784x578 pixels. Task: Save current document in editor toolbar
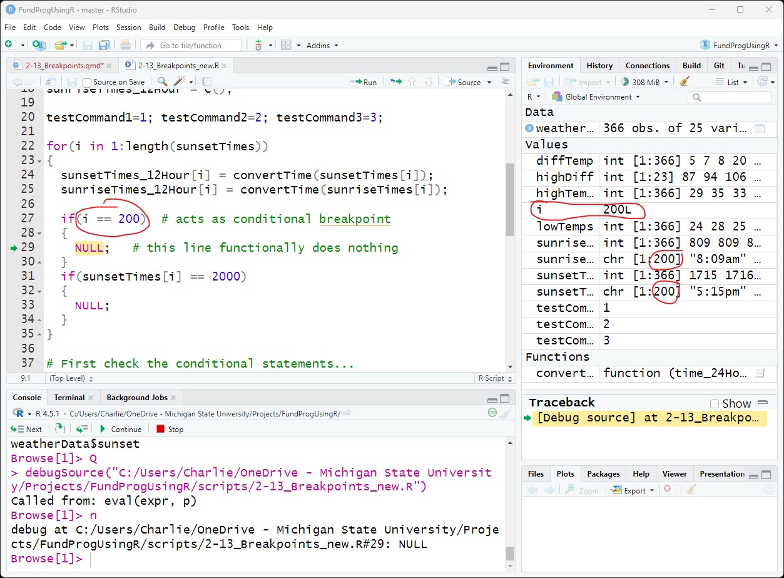point(72,82)
